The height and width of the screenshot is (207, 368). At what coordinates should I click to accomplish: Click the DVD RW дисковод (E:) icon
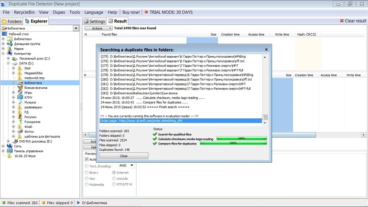pyautogui.click(x=15, y=141)
